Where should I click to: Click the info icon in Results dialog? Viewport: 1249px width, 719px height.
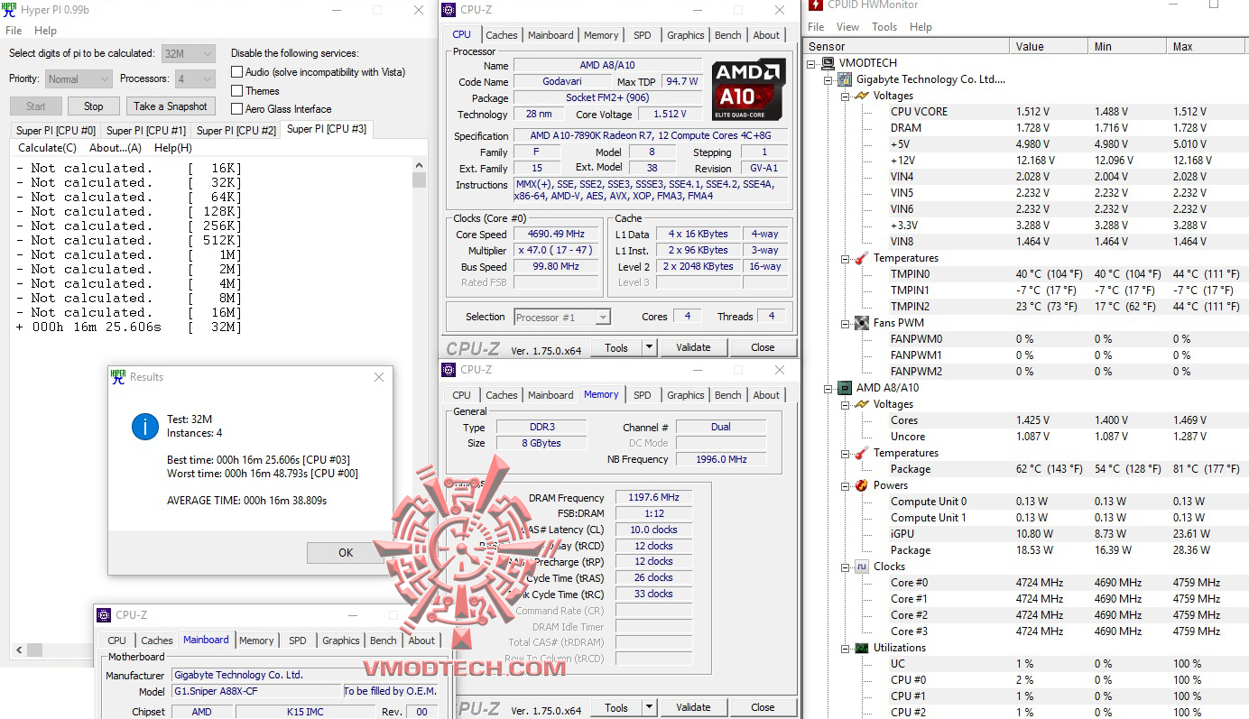[x=144, y=426]
